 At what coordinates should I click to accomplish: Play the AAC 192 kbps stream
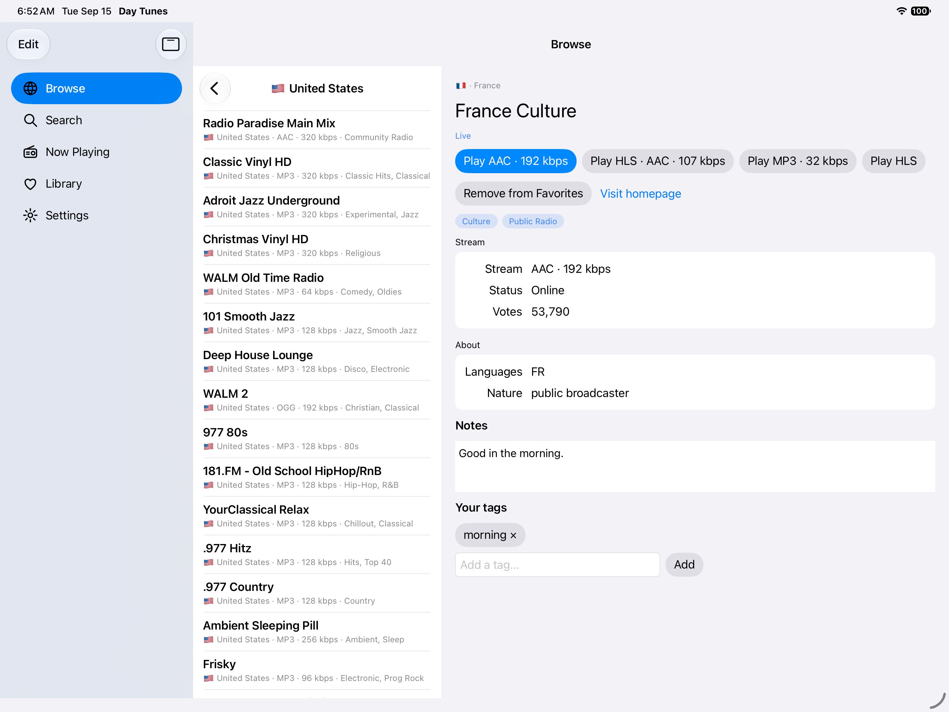click(516, 161)
